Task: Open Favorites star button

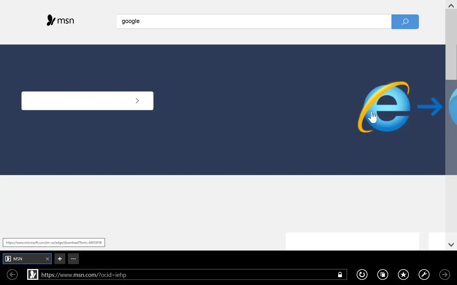Action: click(x=403, y=275)
